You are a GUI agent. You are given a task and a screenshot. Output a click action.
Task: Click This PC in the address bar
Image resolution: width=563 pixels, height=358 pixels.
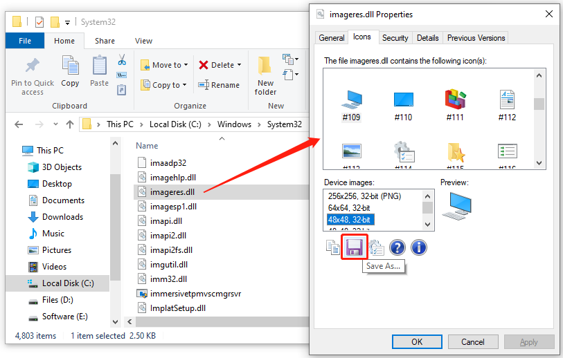120,124
